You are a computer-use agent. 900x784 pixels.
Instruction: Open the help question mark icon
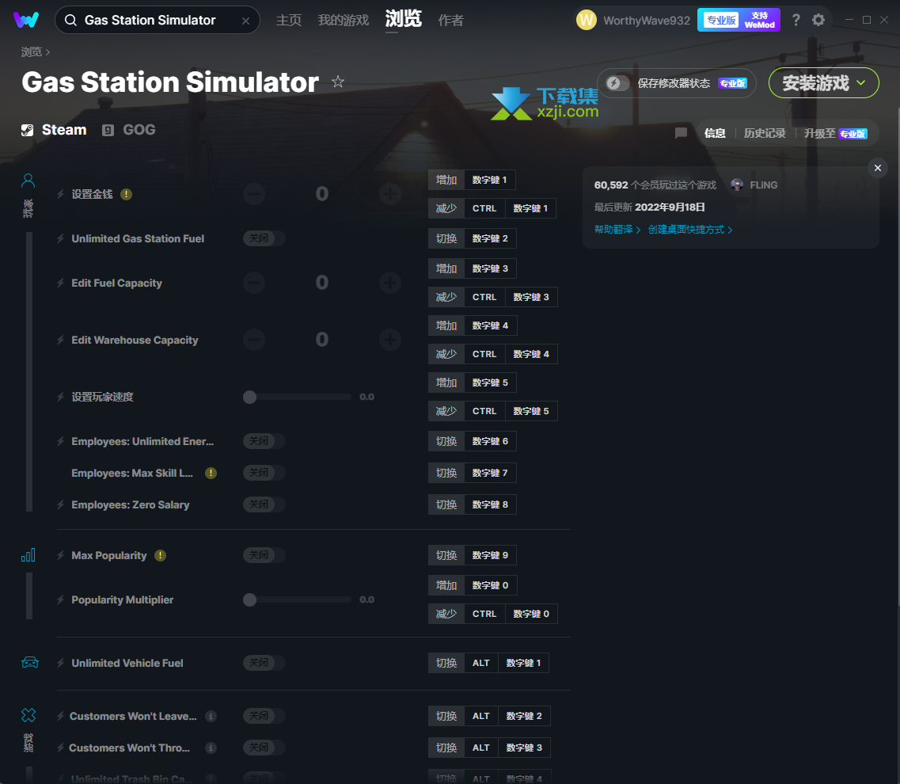click(796, 20)
